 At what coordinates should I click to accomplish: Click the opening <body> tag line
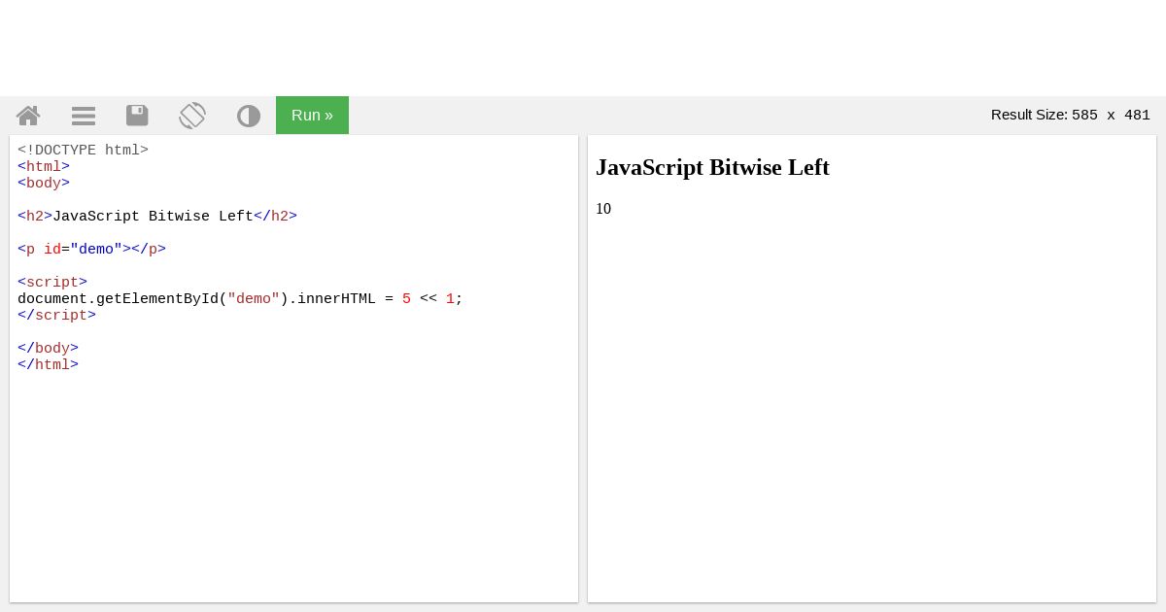(44, 184)
